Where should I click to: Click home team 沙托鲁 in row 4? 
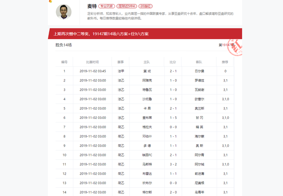pos(147,99)
